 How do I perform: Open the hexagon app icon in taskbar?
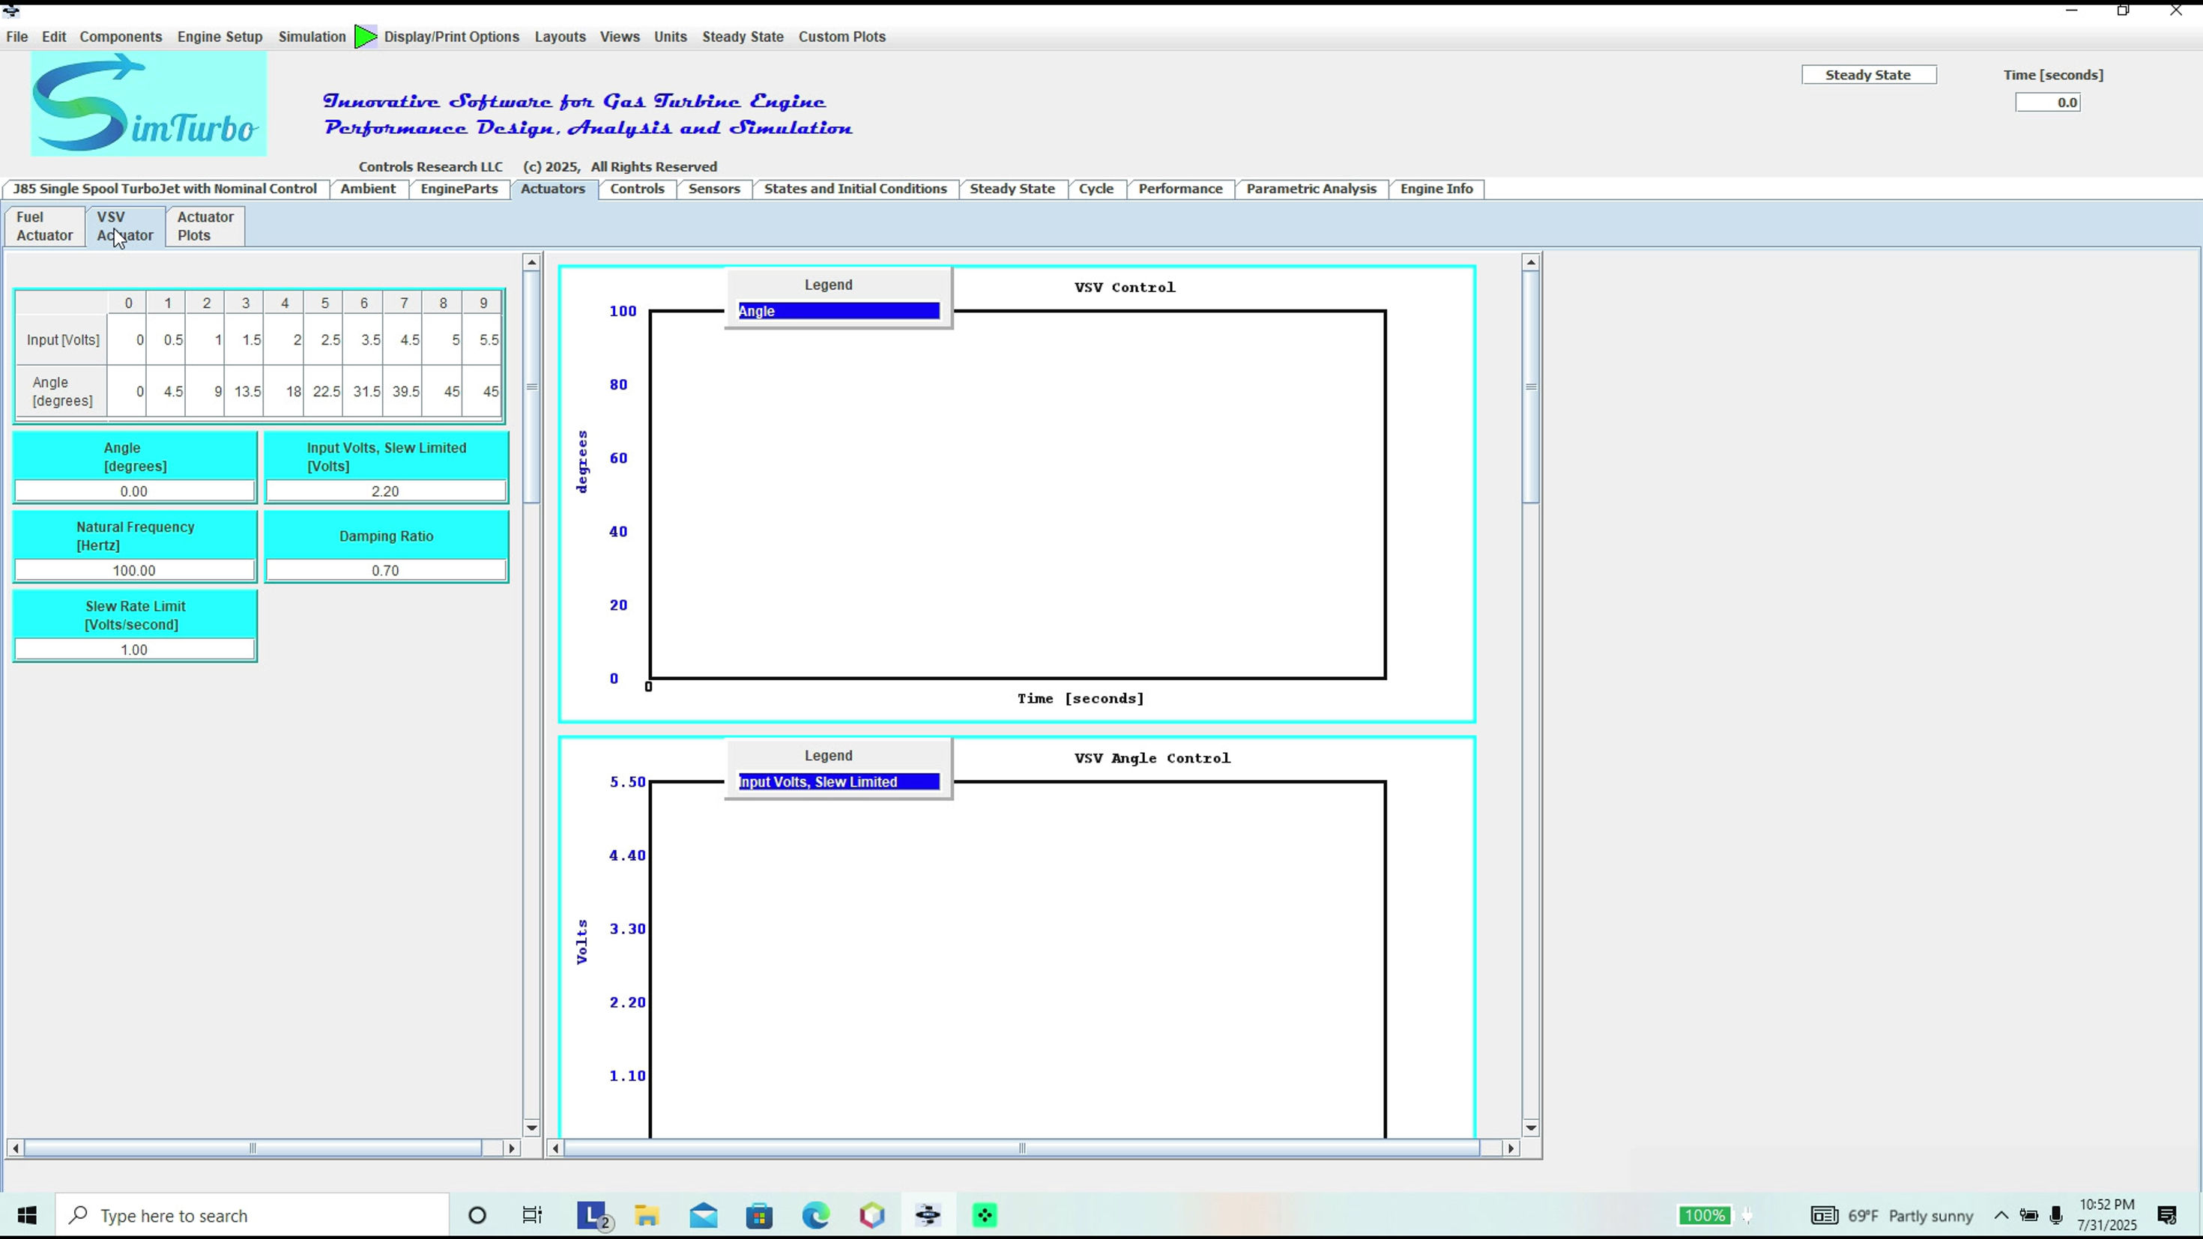(872, 1215)
